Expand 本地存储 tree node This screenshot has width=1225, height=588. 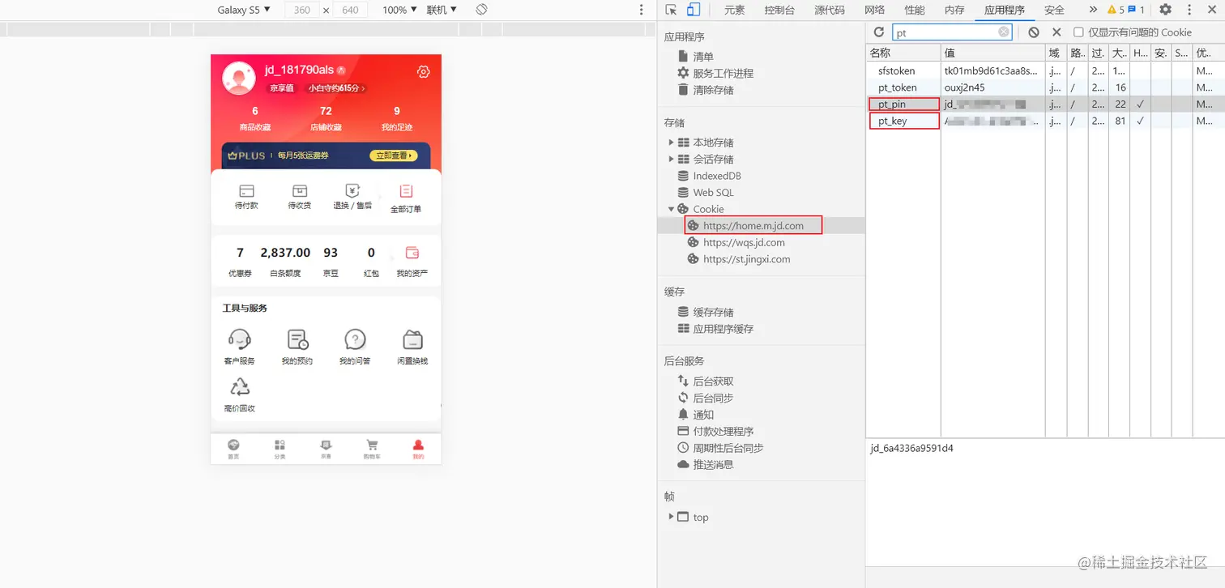(671, 143)
